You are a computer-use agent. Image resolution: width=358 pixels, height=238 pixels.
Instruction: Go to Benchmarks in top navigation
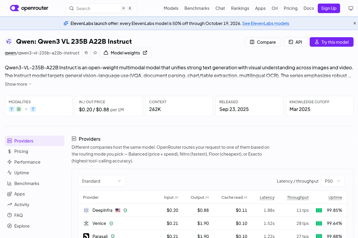tap(197, 8)
